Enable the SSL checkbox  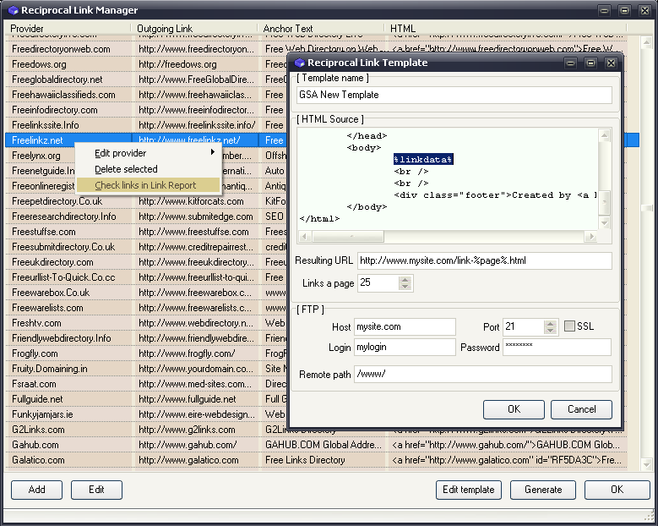tap(570, 326)
